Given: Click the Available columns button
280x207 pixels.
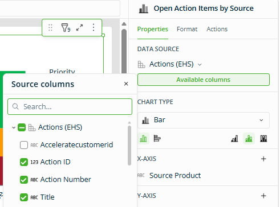Looking at the screenshot, I should [x=204, y=80].
